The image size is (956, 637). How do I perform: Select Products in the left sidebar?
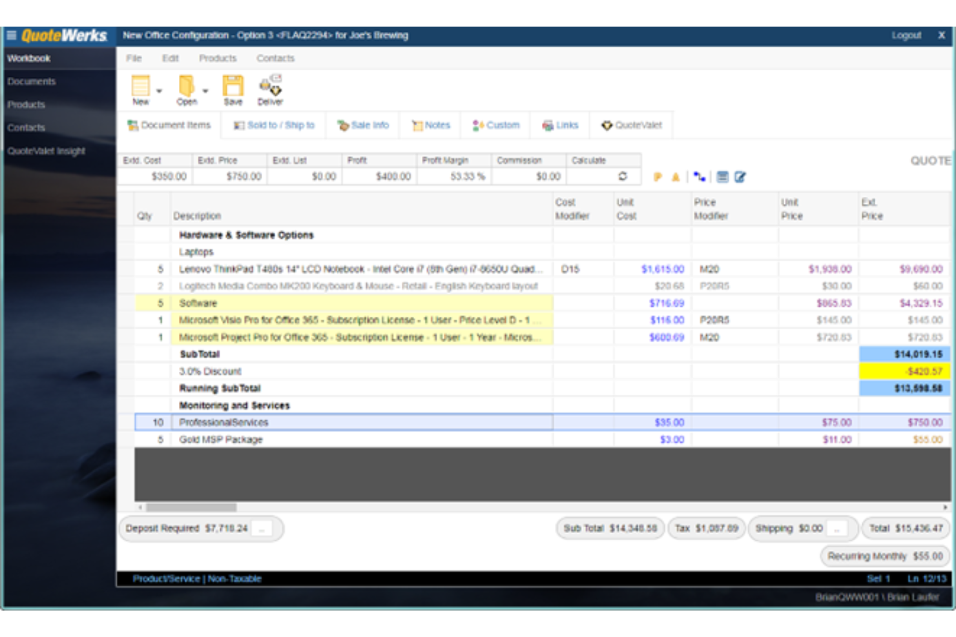[x=59, y=105]
